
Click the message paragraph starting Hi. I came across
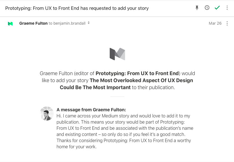tap(119, 116)
